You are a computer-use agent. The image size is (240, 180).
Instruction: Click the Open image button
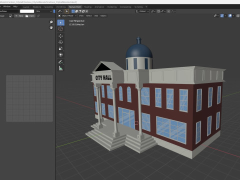coord(30,16)
